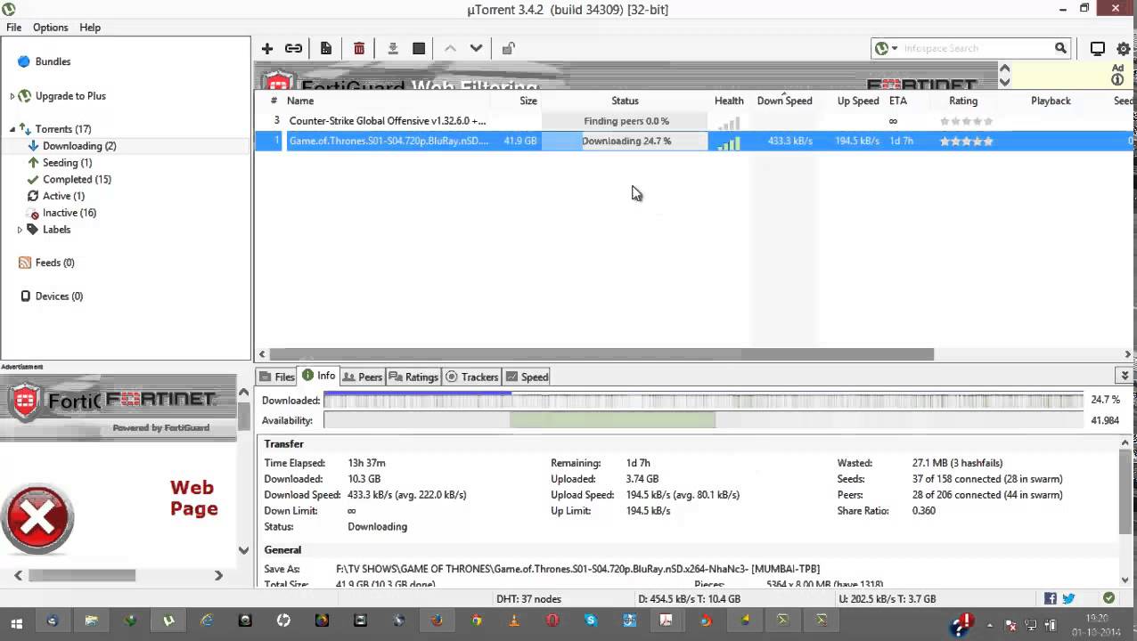Select Inactive (16) category
The height and width of the screenshot is (641, 1137).
tap(70, 213)
